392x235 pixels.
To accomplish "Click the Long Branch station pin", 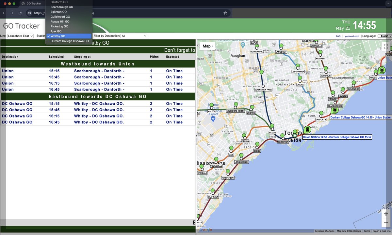I will pyautogui.click(x=241, y=156).
